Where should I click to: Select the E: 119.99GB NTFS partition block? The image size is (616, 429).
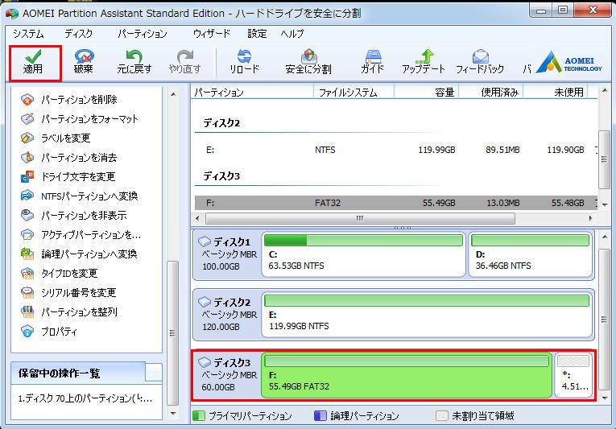(x=427, y=315)
